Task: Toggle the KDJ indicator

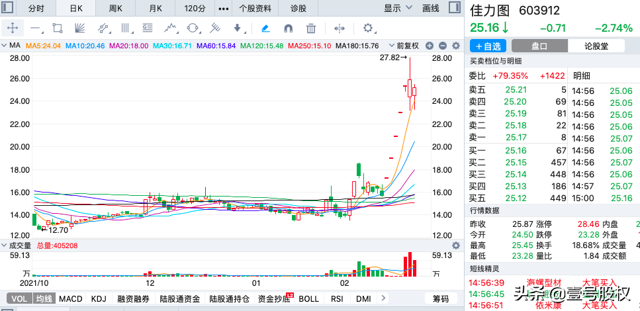Action: (x=99, y=298)
